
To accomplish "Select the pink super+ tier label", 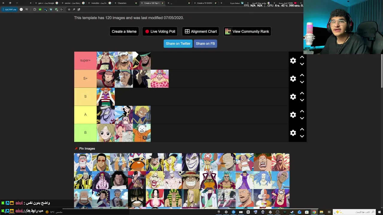I will tap(85, 61).
